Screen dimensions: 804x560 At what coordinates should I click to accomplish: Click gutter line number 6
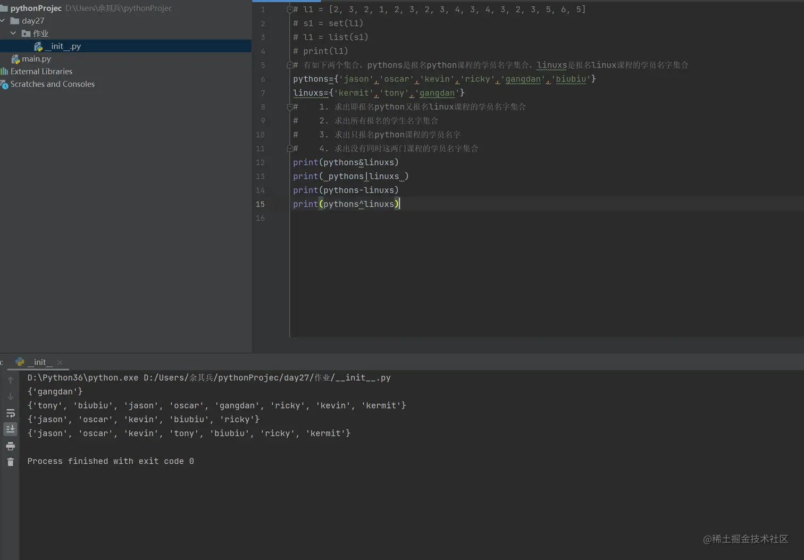point(263,79)
